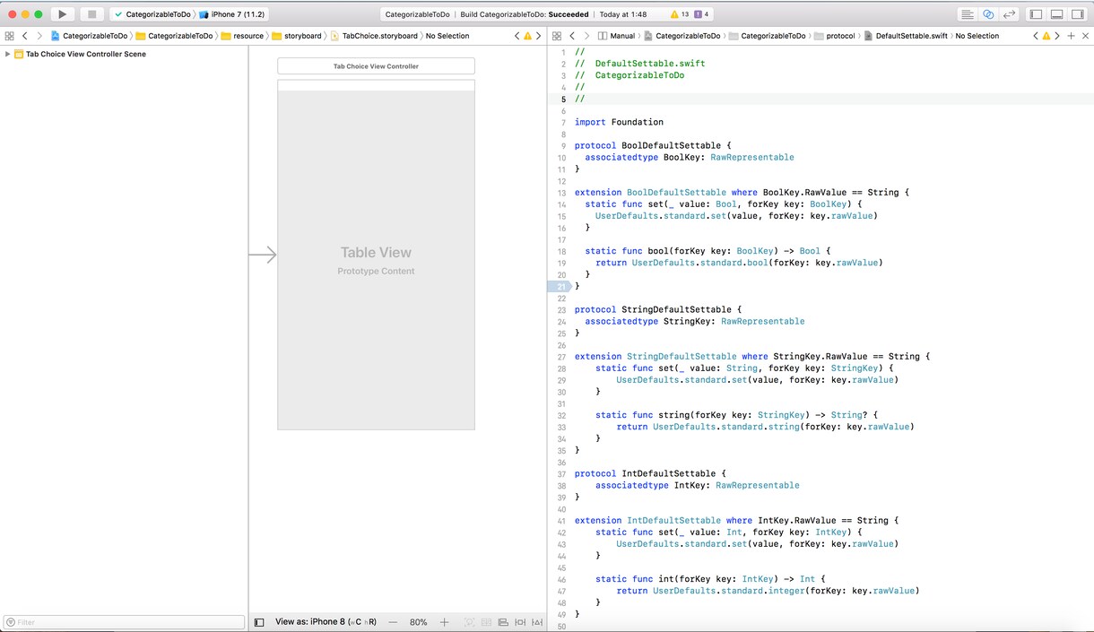Go to the previous issue in storyboard editor
Screen dimensions: 1094x632
pos(517,36)
